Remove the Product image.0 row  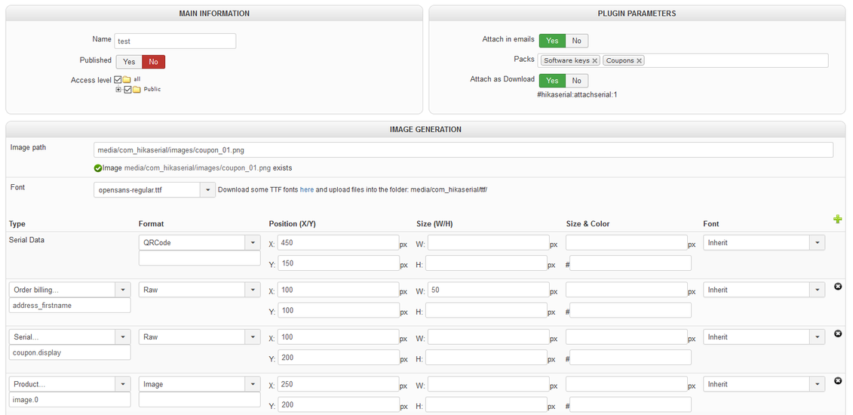(839, 381)
